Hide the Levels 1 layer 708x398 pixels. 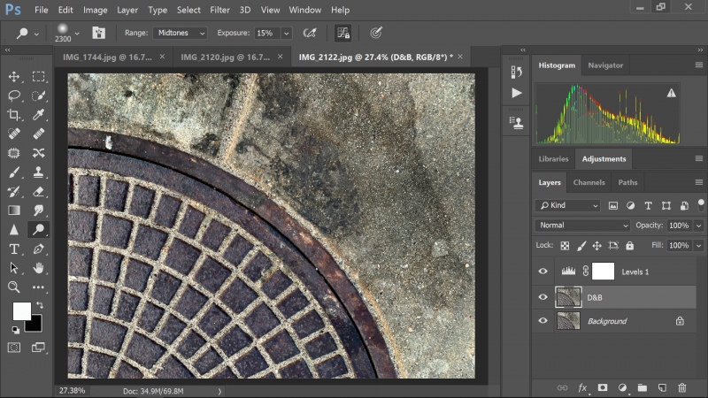pos(543,272)
